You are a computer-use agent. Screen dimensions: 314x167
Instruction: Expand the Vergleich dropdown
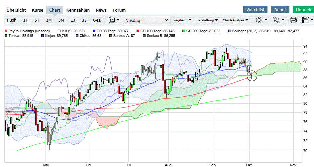(182, 20)
